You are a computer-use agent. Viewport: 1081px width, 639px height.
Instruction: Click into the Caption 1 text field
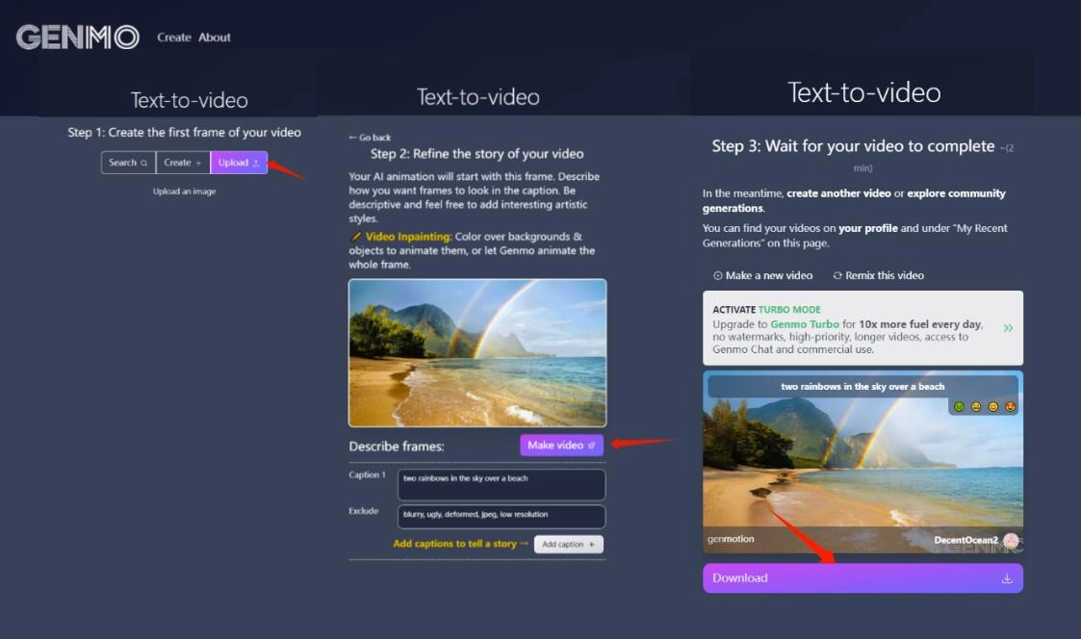pos(502,484)
